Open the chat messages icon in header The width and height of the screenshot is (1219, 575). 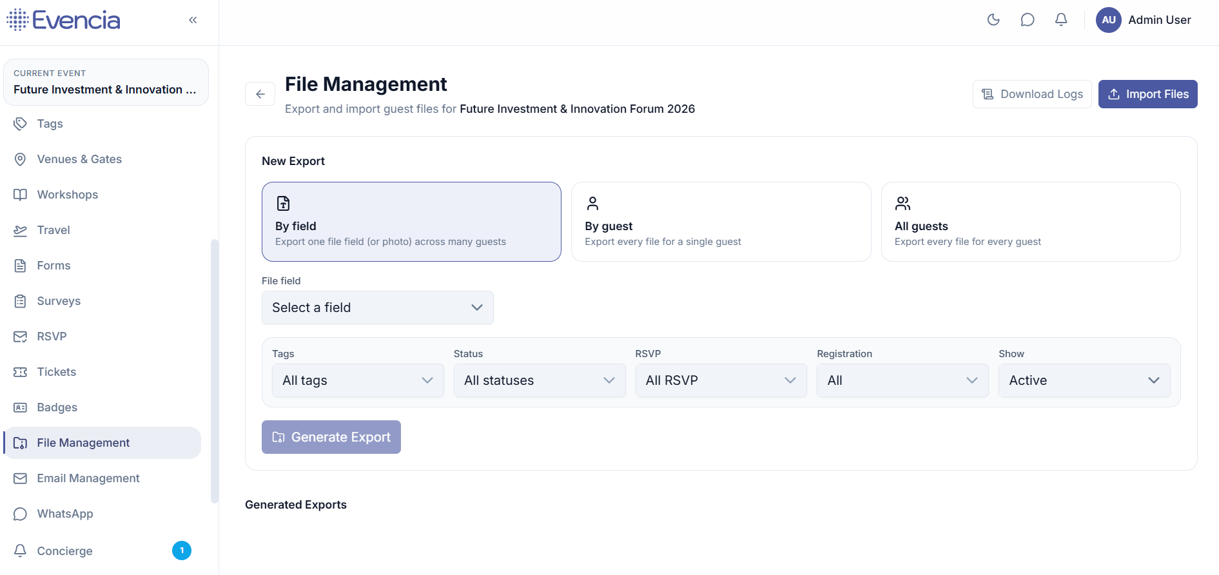(1028, 20)
